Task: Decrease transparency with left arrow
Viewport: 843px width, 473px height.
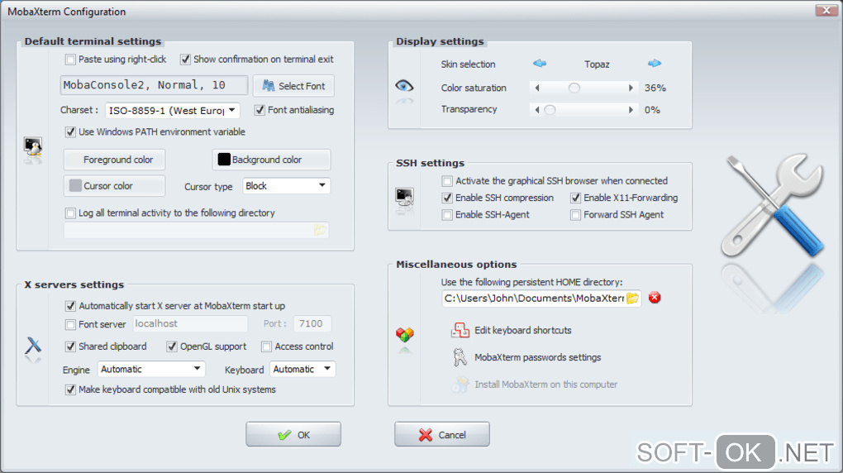Action: (x=536, y=110)
